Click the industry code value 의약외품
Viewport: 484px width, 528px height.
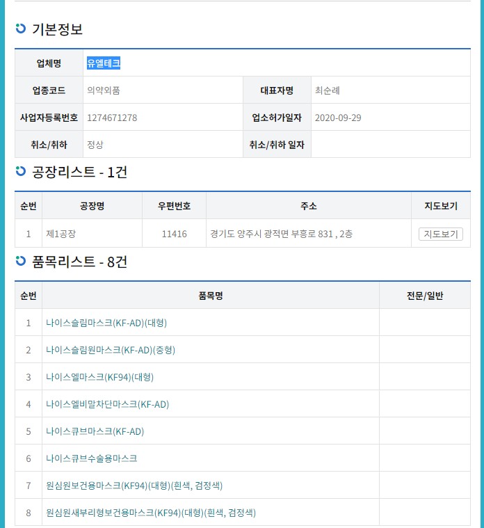(104, 90)
